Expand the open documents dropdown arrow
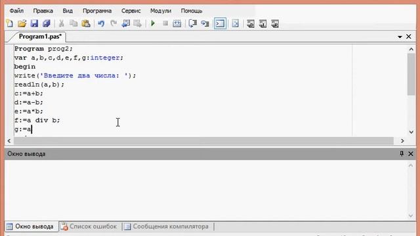Screen dimensions: 420x236 point(400,37)
